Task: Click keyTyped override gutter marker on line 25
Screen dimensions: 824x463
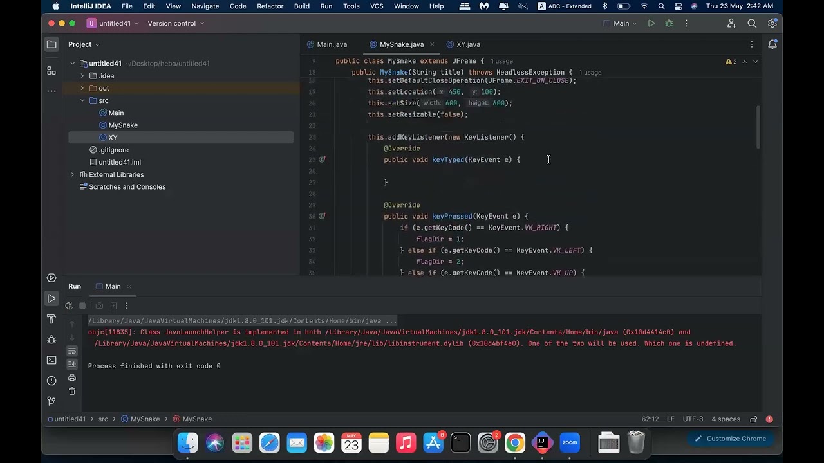Action: [x=323, y=159]
